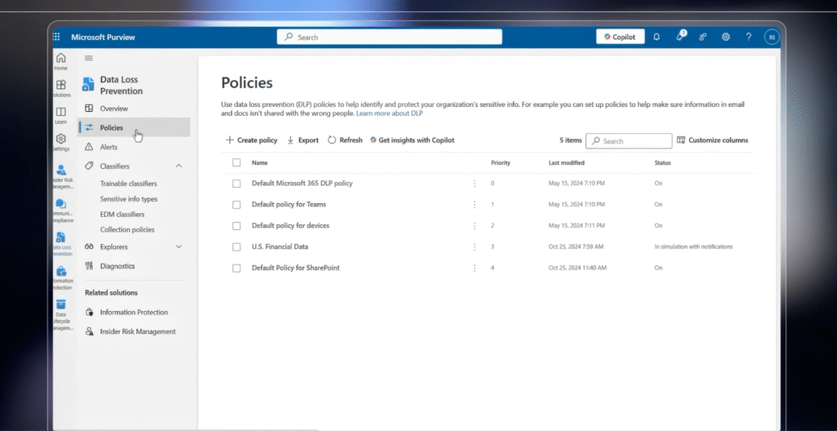Click the Create policy button
This screenshot has width=837, height=431.
[x=252, y=140]
